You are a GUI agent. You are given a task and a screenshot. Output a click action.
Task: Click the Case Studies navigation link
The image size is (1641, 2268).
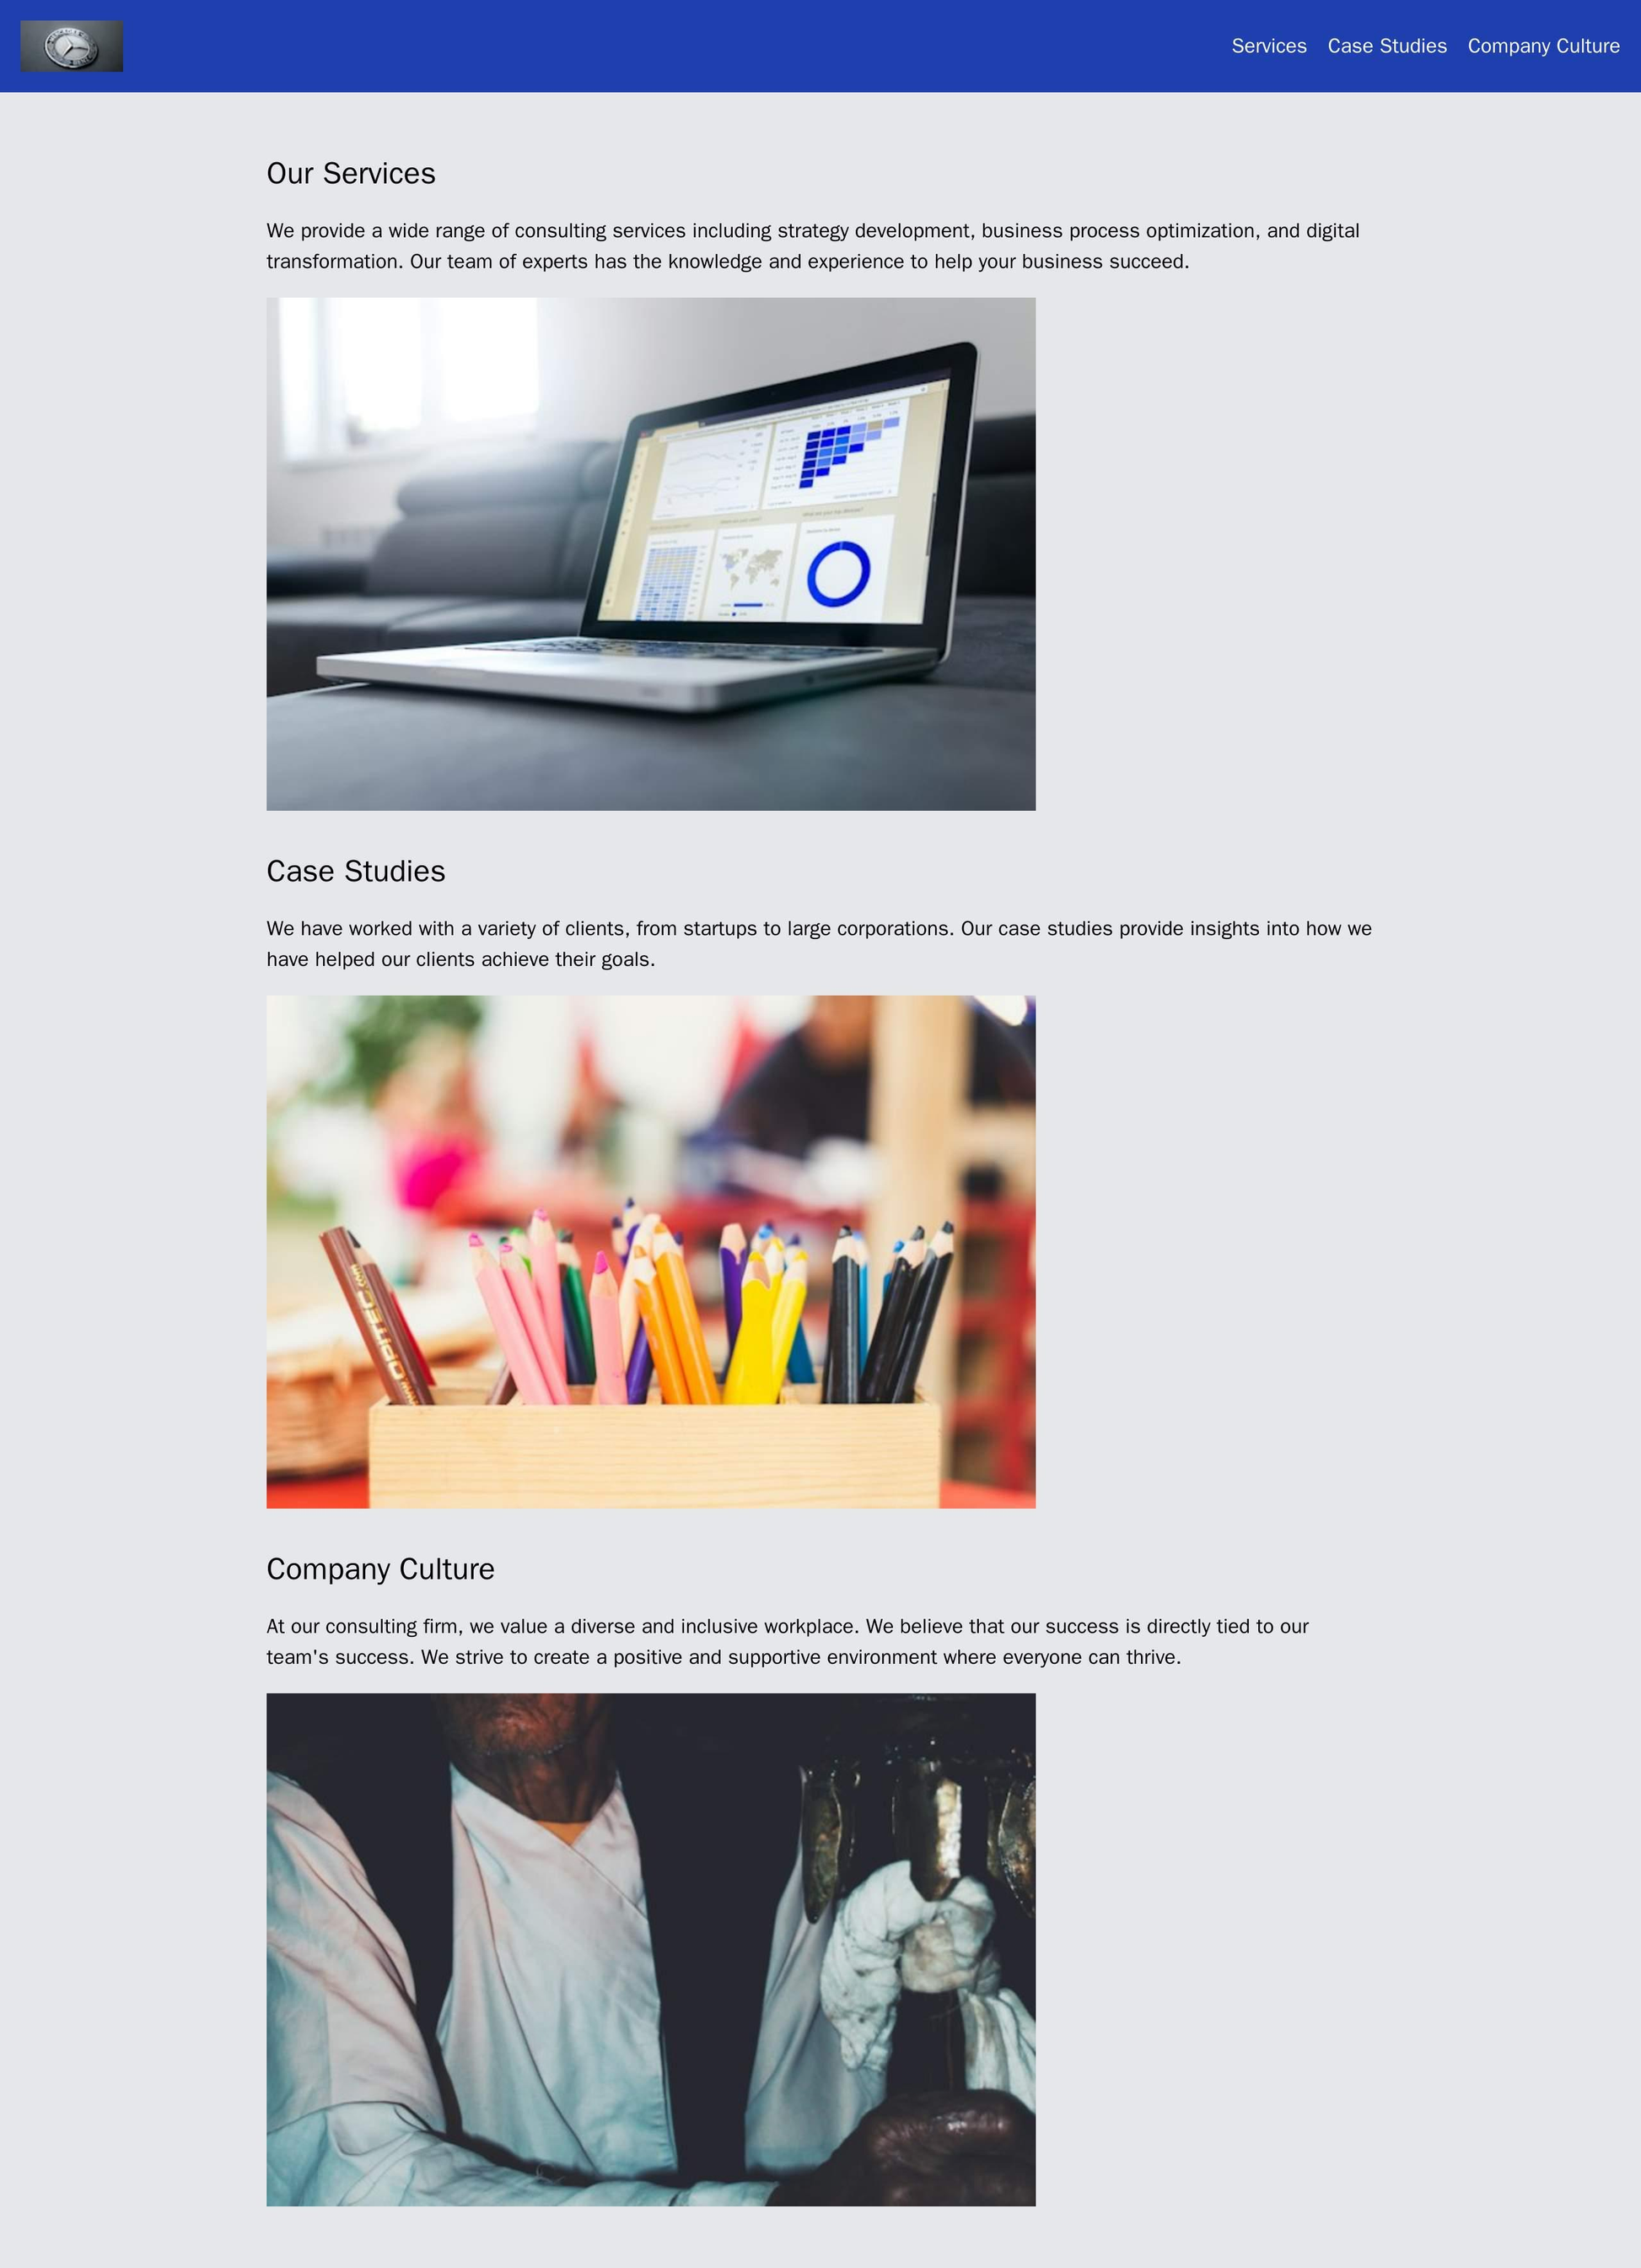coord(1385,44)
